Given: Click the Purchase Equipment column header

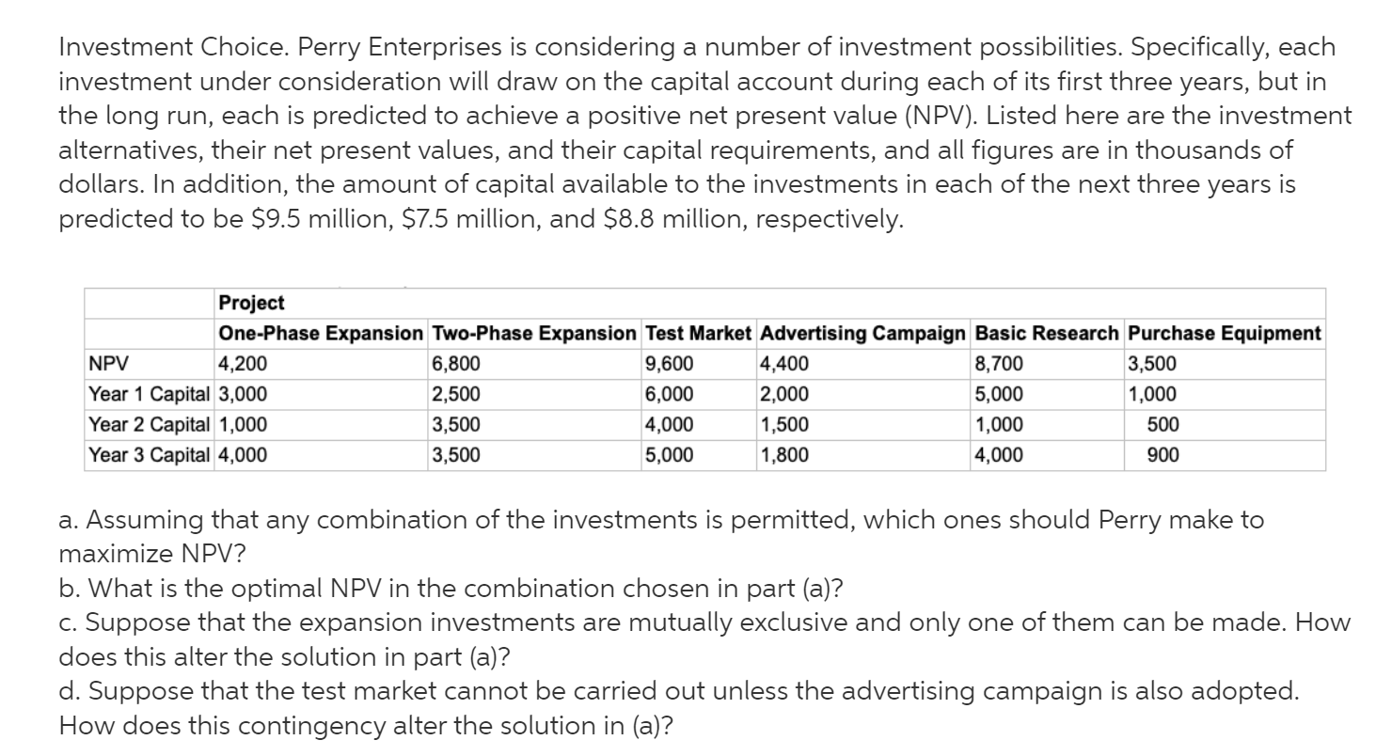Looking at the screenshot, I should pyautogui.click(x=1223, y=334).
